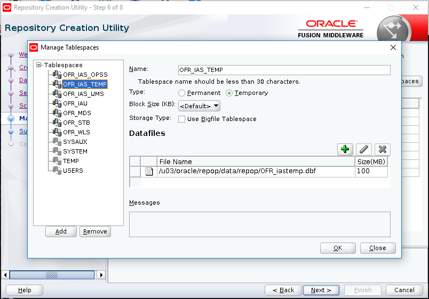Open the Block Size dropdown
The image size is (429, 299).
coord(199,106)
